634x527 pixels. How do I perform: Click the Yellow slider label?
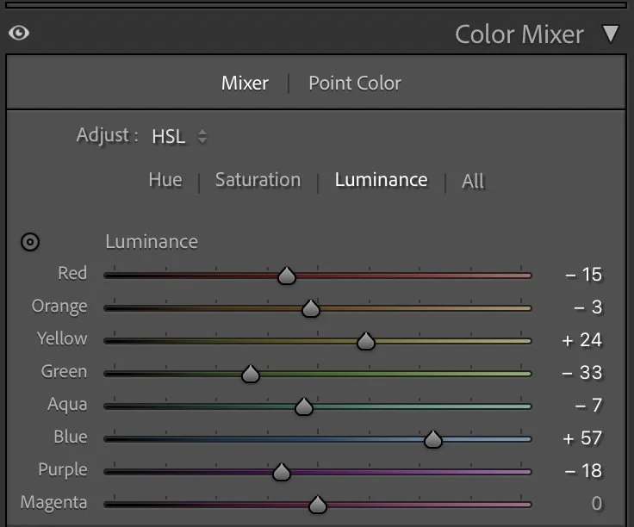62,338
